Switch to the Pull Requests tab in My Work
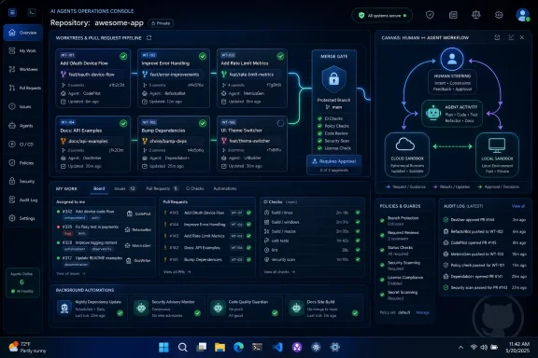The image size is (538, 358). click(162, 188)
